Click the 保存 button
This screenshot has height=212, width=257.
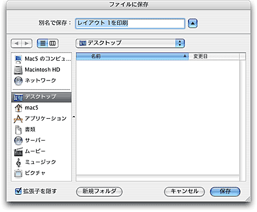225,191
